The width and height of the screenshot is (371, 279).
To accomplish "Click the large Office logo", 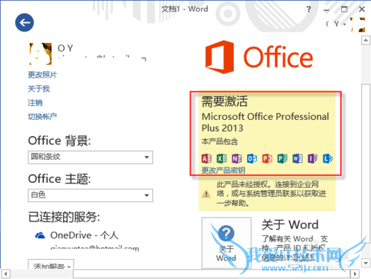I will pos(259,57).
